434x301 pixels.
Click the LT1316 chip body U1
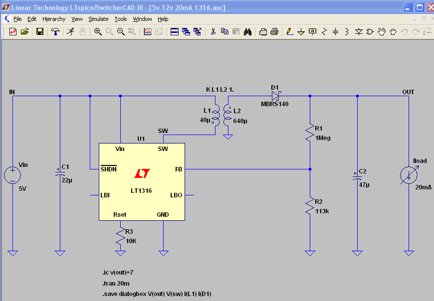pyautogui.click(x=142, y=182)
